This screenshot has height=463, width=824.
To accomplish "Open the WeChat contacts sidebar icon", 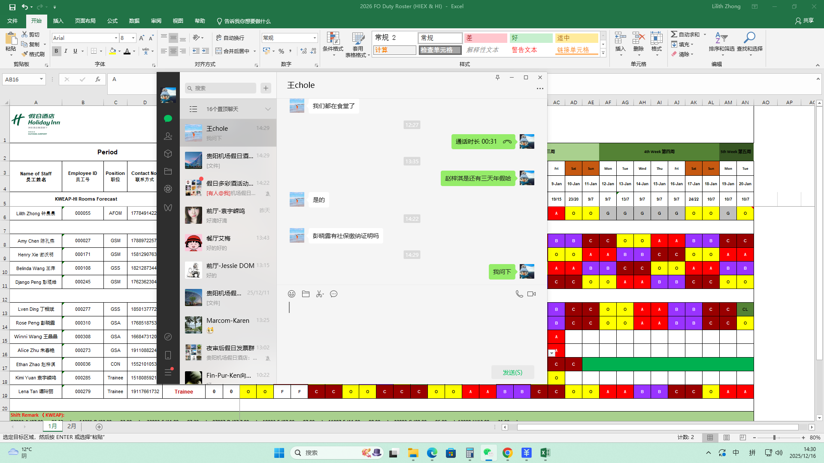I will 168,136.
